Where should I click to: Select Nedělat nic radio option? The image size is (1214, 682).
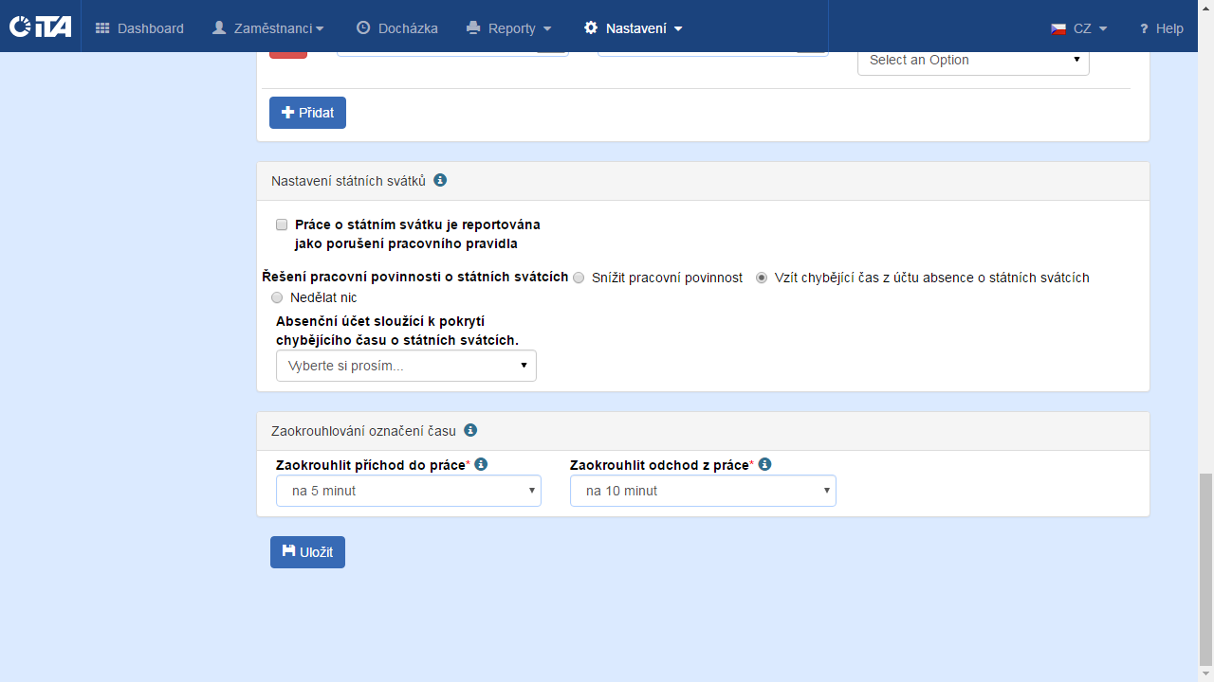point(277,297)
